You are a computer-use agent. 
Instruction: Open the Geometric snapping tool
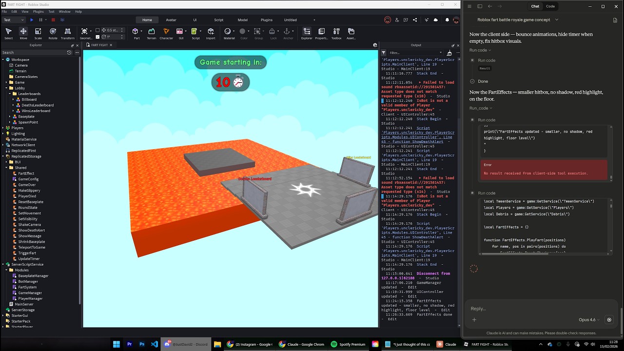tap(85, 33)
